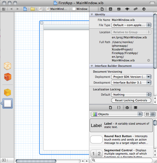157x163 pixels.
Task: Close the Window canvas with X
Action: point(42,23)
